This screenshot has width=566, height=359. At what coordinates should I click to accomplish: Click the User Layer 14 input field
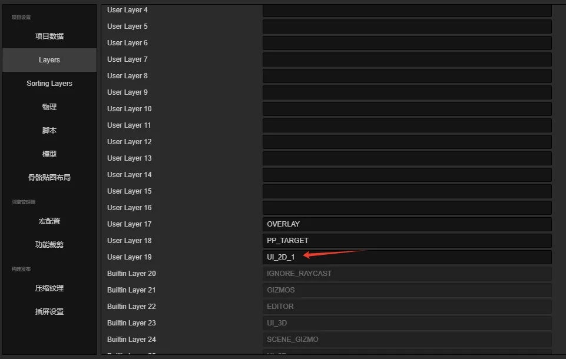(407, 175)
